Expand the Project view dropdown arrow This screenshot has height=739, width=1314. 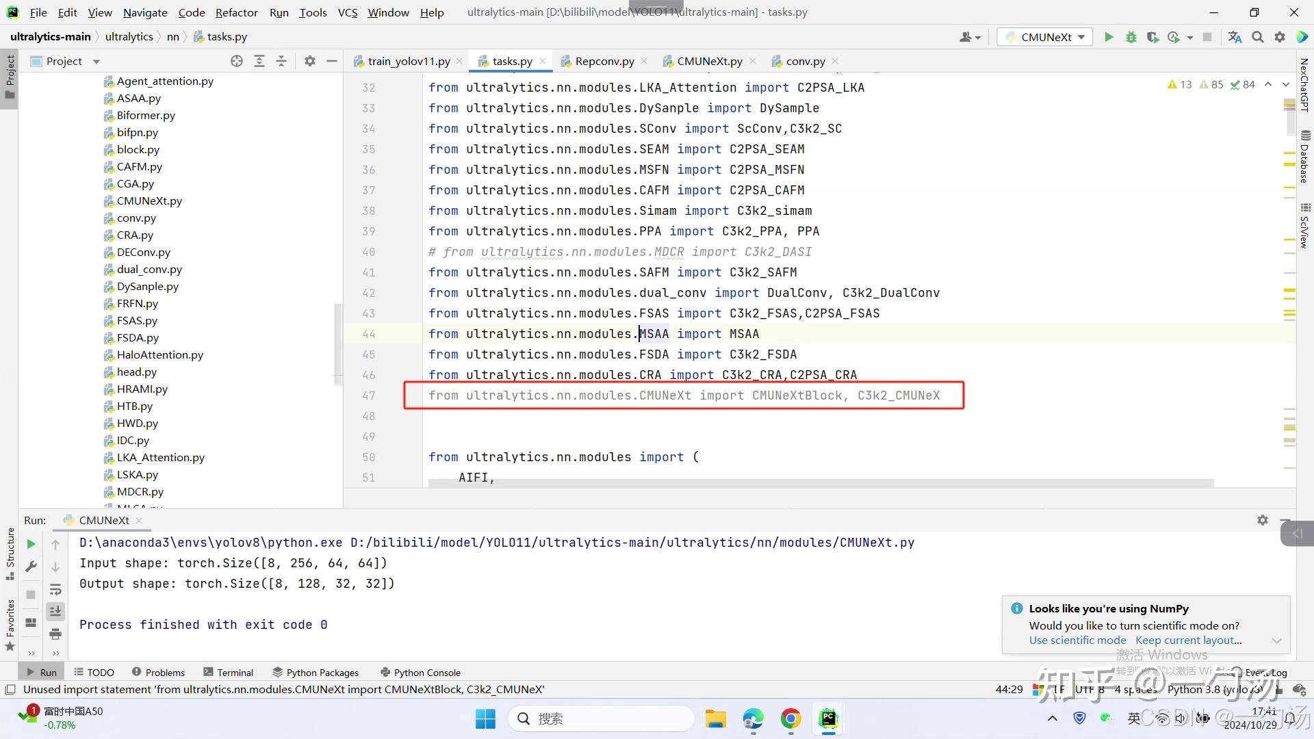point(96,62)
